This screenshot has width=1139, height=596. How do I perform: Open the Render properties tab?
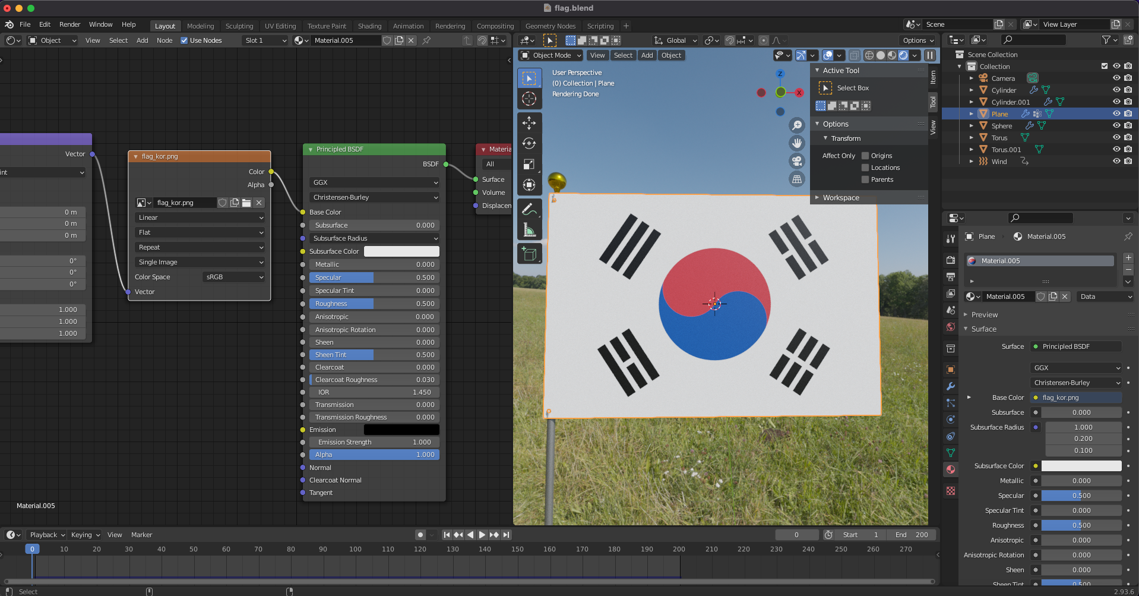point(951,260)
